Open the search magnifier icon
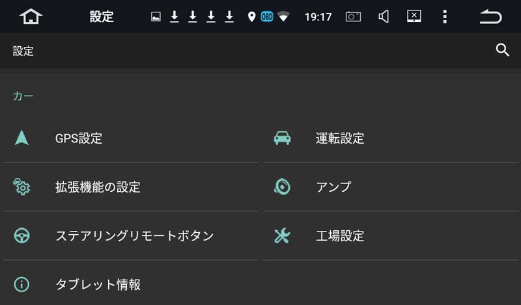Viewport: 521px width, 305px height. point(502,50)
